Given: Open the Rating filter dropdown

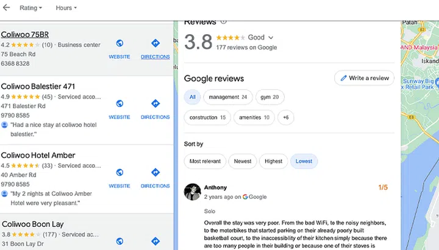Looking at the screenshot, I should click(30, 8).
